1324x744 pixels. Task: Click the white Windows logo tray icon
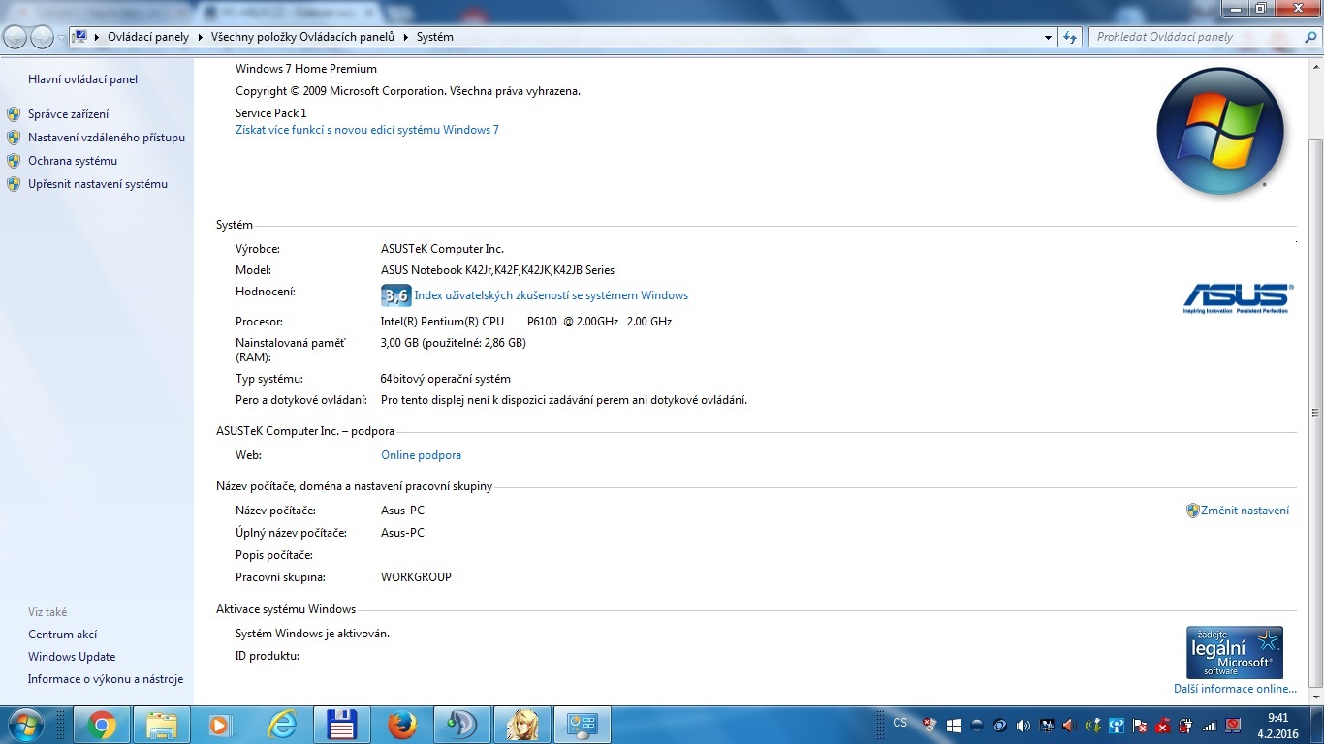(953, 725)
